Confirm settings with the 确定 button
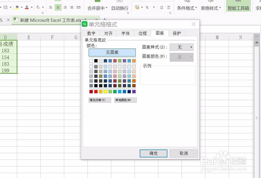Viewport: 261px width, 178px height. tap(153, 153)
